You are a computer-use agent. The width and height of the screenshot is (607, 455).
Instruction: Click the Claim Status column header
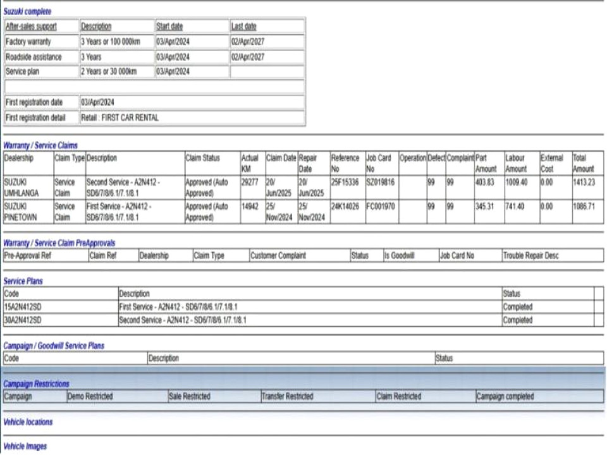(x=202, y=158)
